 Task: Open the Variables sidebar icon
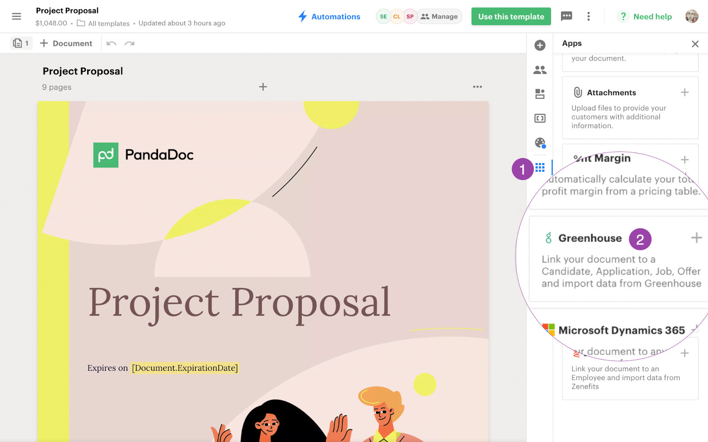(540, 118)
